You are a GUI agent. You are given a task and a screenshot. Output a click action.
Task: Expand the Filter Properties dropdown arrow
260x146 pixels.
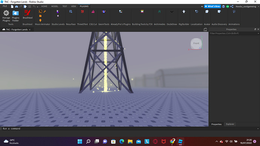point(258,33)
